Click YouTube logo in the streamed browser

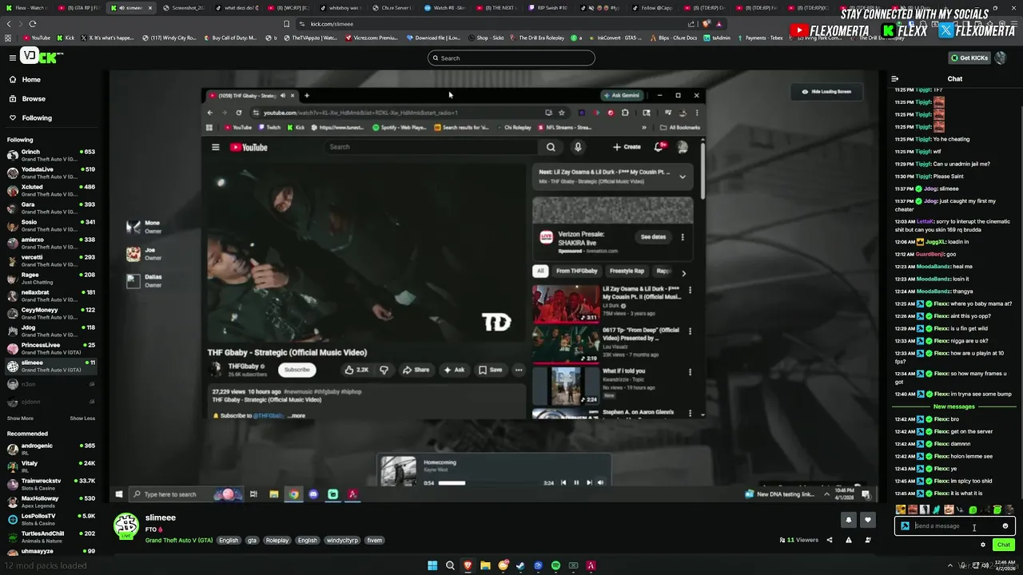[249, 147]
